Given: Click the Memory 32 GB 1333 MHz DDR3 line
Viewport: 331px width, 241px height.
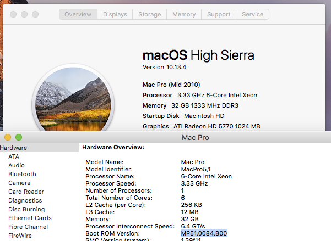Looking at the screenshot, I should pos(191,105).
